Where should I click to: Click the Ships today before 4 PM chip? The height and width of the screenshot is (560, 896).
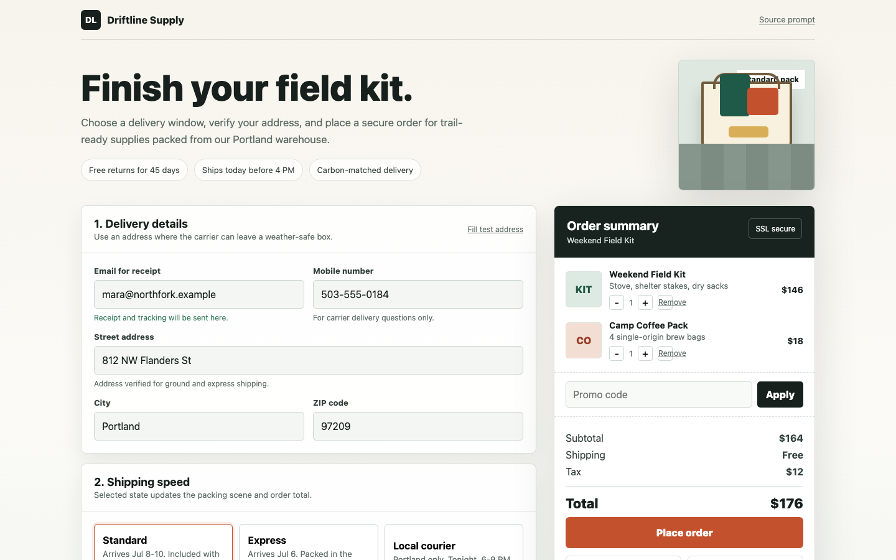coord(248,170)
